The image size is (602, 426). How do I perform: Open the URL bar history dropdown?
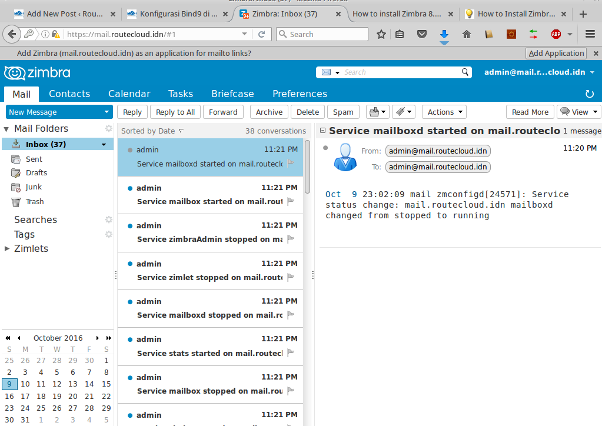coord(245,34)
